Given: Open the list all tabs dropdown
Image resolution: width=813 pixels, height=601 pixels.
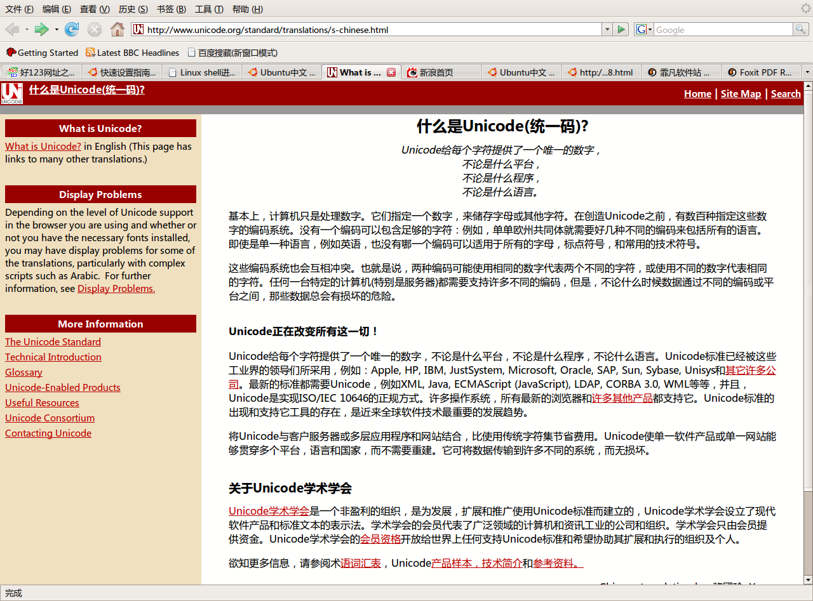Looking at the screenshot, I should (807, 72).
